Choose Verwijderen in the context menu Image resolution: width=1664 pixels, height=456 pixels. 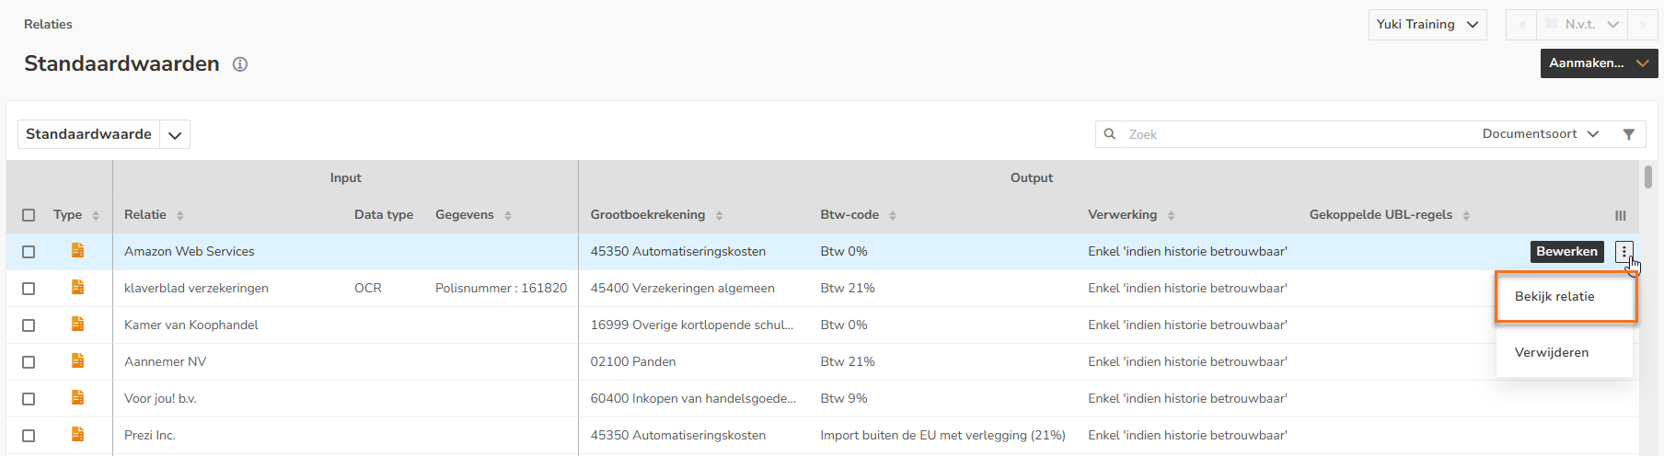coord(1552,352)
